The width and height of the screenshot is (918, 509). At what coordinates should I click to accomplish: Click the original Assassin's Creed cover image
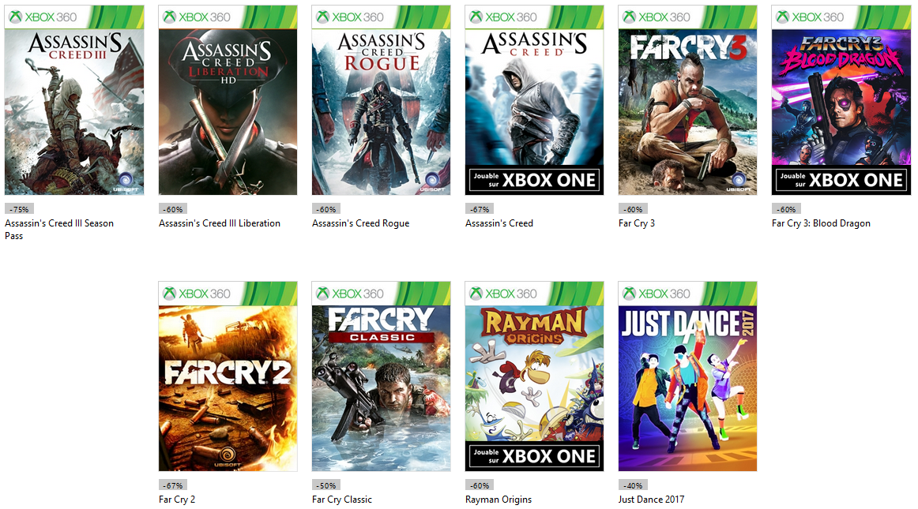[x=535, y=100]
